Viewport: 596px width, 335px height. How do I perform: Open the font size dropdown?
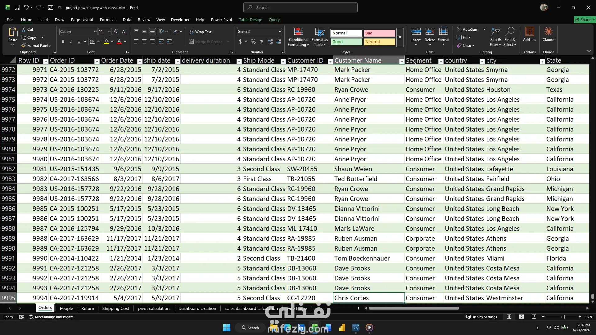[x=109, y=32]
